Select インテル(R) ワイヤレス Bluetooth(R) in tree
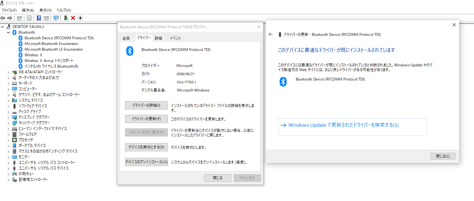 click(x=51, y=66)
